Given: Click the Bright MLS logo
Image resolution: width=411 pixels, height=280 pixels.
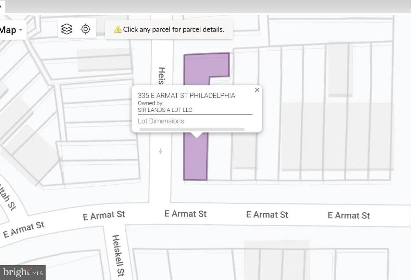Looking at the screenshot, I should [x=17, y=272].
